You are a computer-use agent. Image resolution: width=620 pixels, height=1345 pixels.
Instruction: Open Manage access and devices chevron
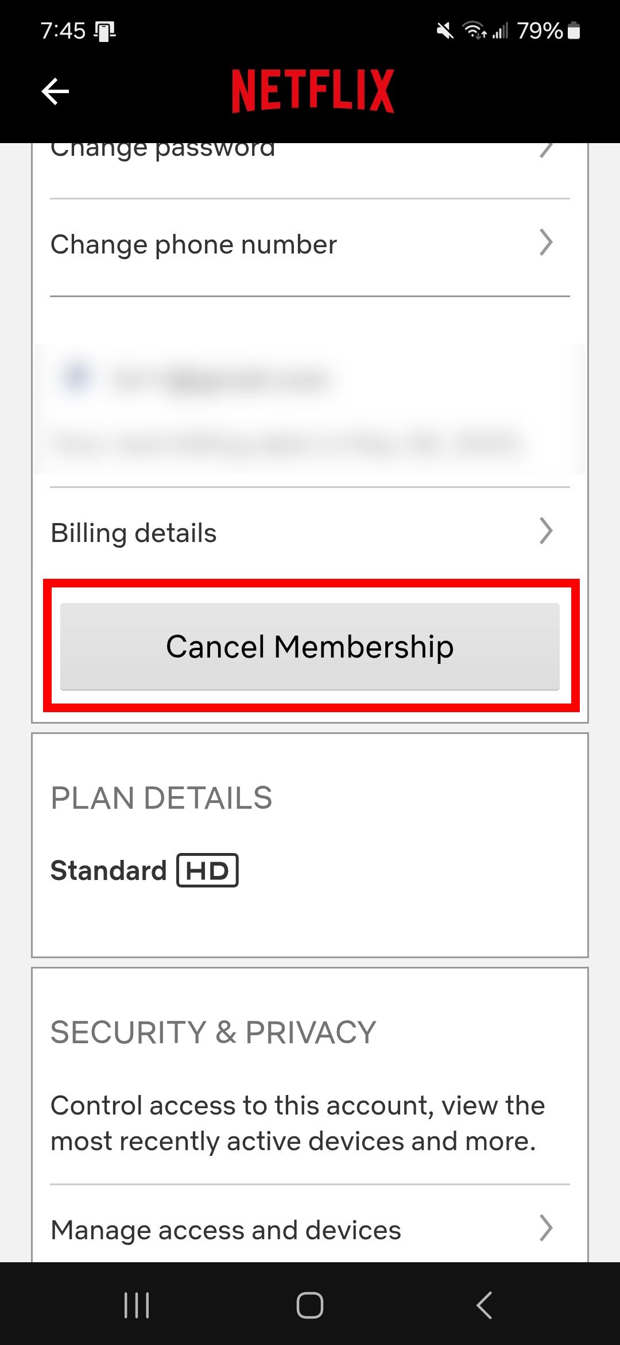pos(544,1228)
